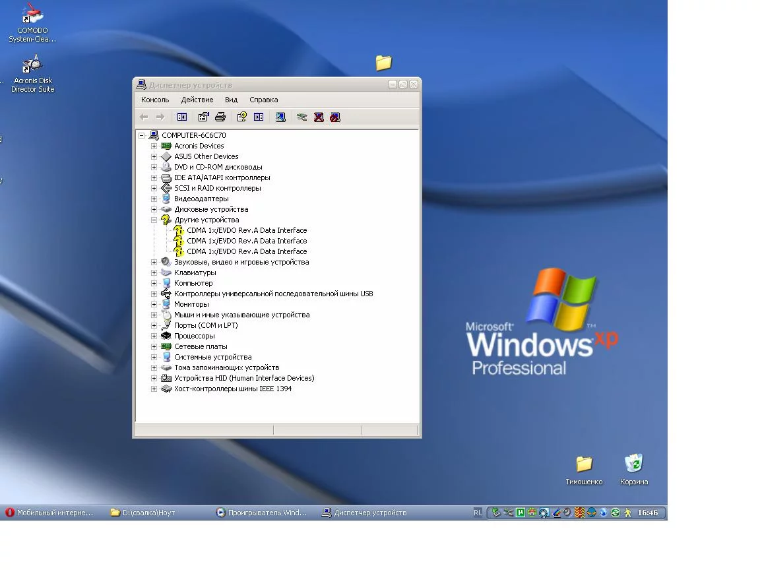Click the Print toolbar icon

[220, 117]
